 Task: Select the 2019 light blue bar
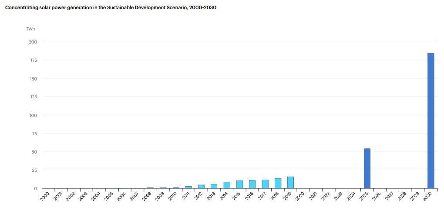290,183
